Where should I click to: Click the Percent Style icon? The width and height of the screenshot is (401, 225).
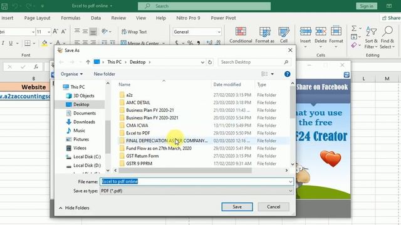190,43
